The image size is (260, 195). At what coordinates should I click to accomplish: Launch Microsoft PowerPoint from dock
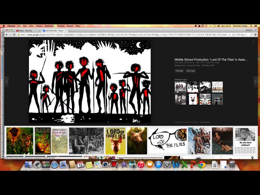(x=193, y=165)
